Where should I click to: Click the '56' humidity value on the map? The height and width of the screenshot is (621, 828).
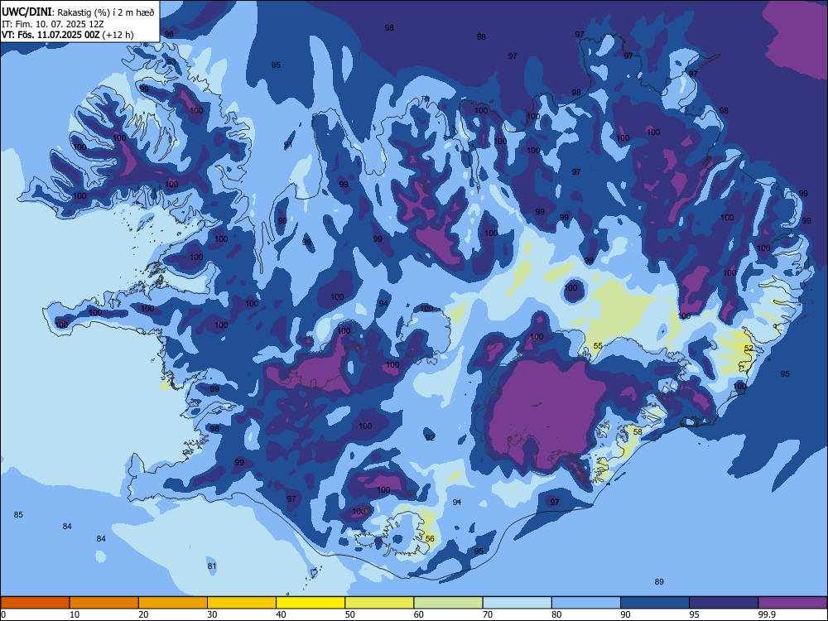coord(430,539)
